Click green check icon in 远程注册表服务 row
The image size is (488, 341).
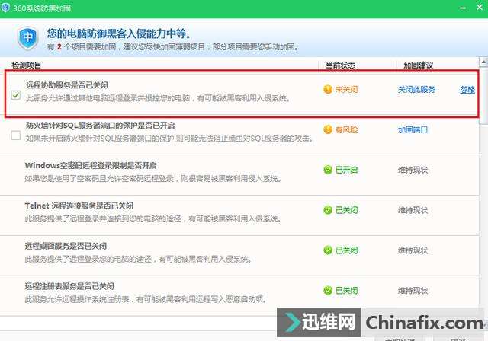(x=328, y=291)
